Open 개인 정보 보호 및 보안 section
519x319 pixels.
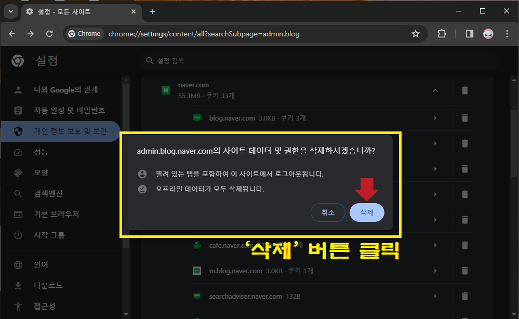[60, 131]
